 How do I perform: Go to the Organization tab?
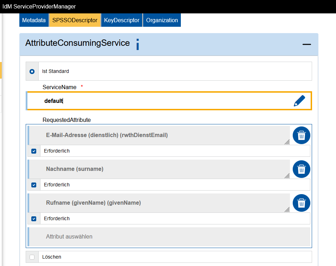[x=162, y=20]
